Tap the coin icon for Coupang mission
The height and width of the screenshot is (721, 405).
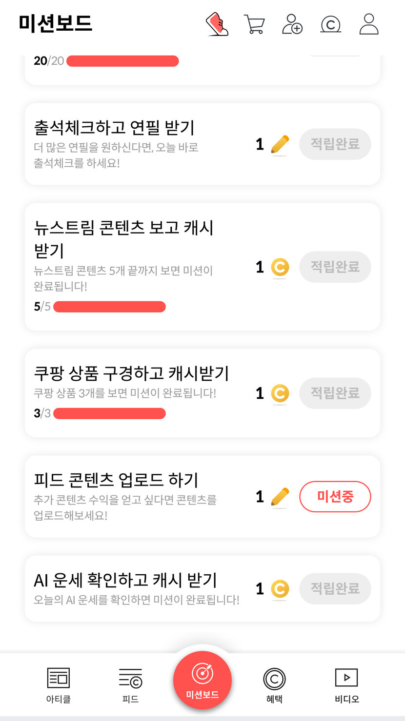pos(280,393)
